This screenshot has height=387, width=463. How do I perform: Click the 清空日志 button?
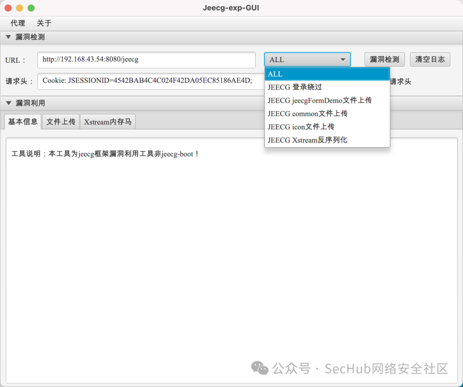(430, 60)
